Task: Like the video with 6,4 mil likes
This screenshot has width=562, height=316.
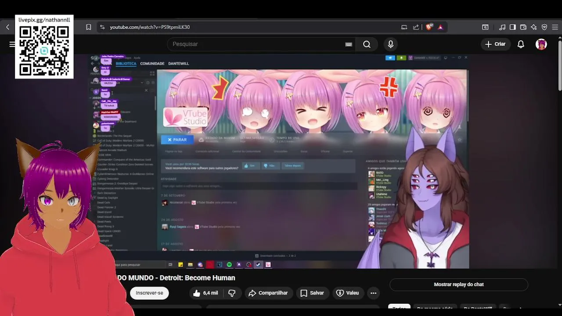Action: 205,293
